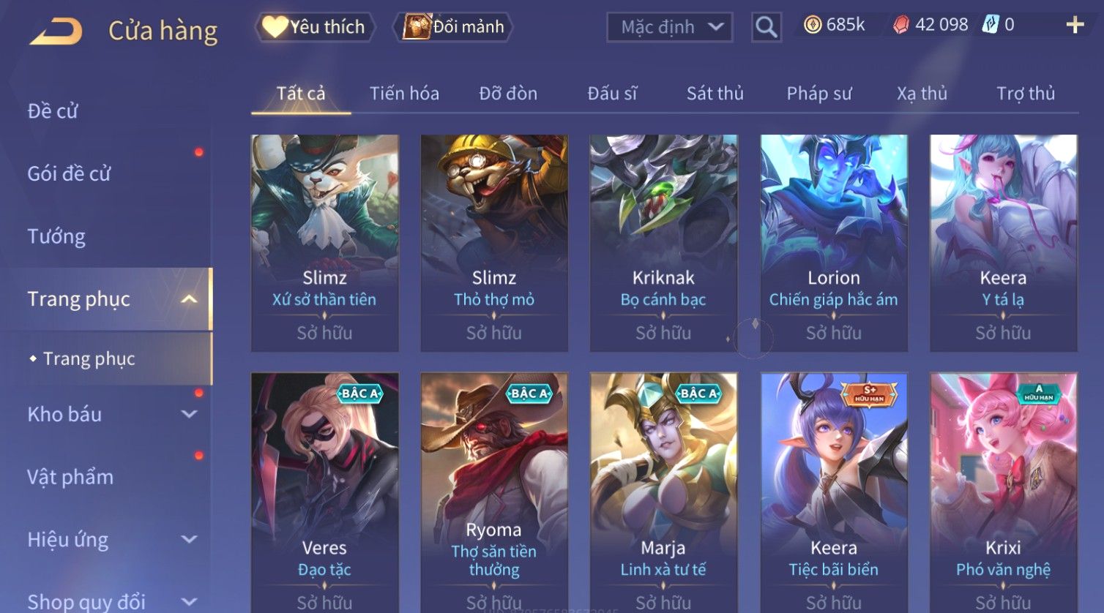This screenshot has height=613, width=1104.
Task: Open search with magnifying glass icon
Action: (767, 27)
